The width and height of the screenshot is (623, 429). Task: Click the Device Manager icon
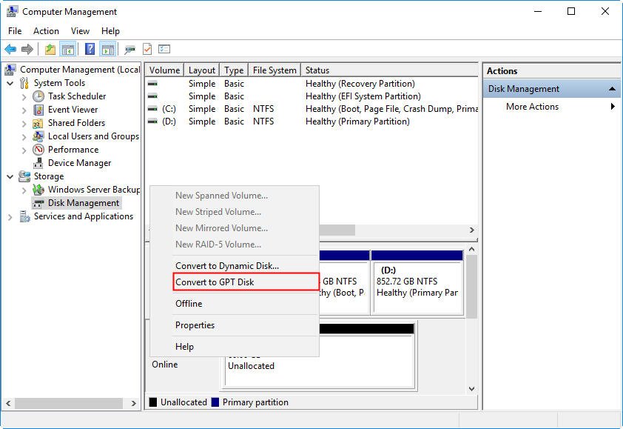pos(38,163)
